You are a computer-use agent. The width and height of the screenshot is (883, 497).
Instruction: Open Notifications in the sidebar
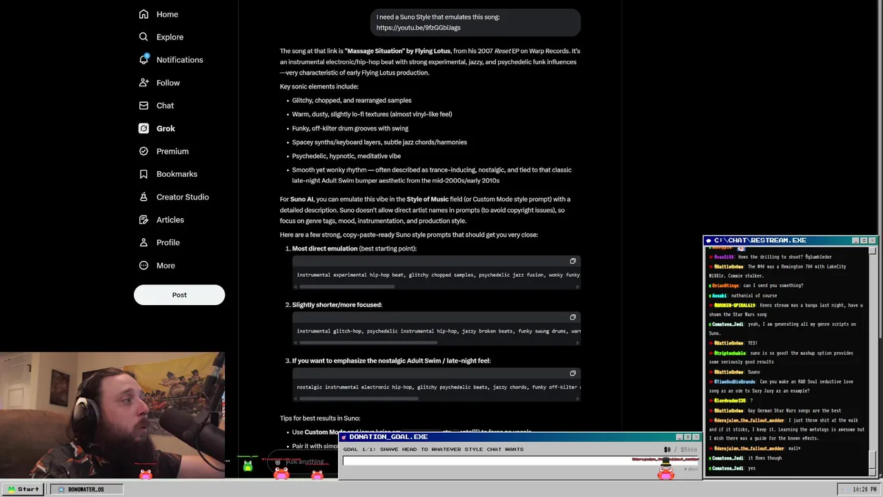[171, 59]
